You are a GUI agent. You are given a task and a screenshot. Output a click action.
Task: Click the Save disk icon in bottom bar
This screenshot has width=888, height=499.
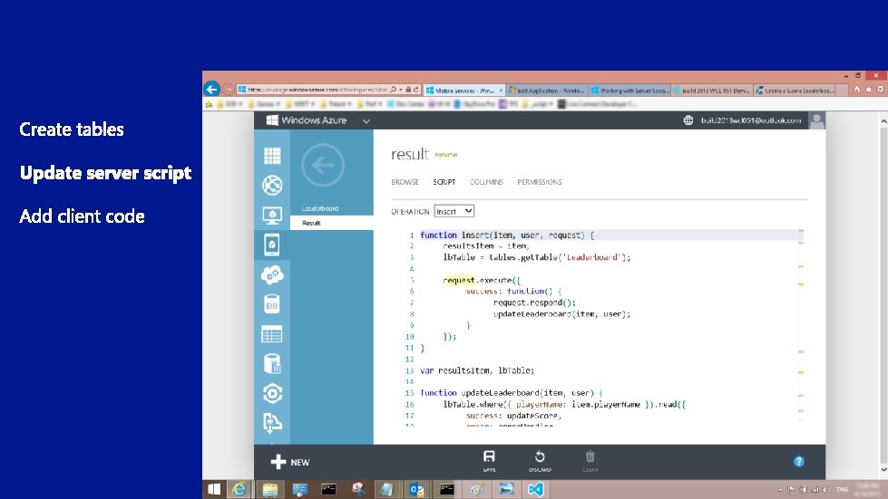[489, 456]
